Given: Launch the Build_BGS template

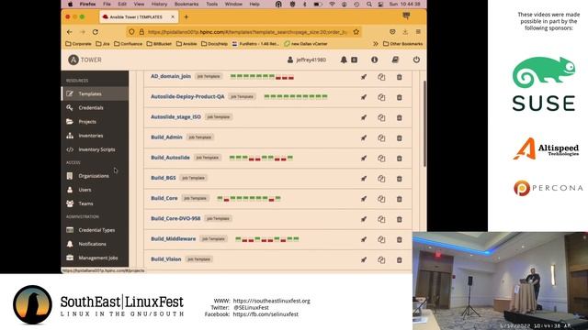Looking at the screenshot, I should [364, 179].
